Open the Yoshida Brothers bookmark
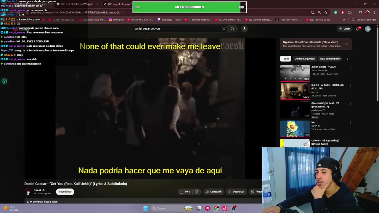 [197, 20]
